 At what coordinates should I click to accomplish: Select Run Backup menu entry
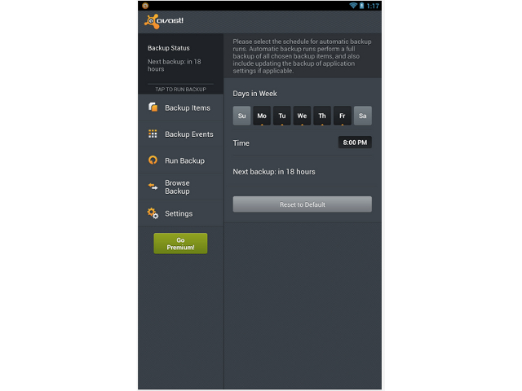180,160
